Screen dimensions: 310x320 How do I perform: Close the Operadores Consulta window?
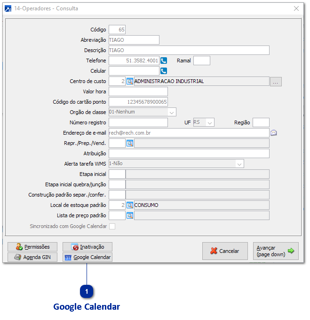[296, 8]
